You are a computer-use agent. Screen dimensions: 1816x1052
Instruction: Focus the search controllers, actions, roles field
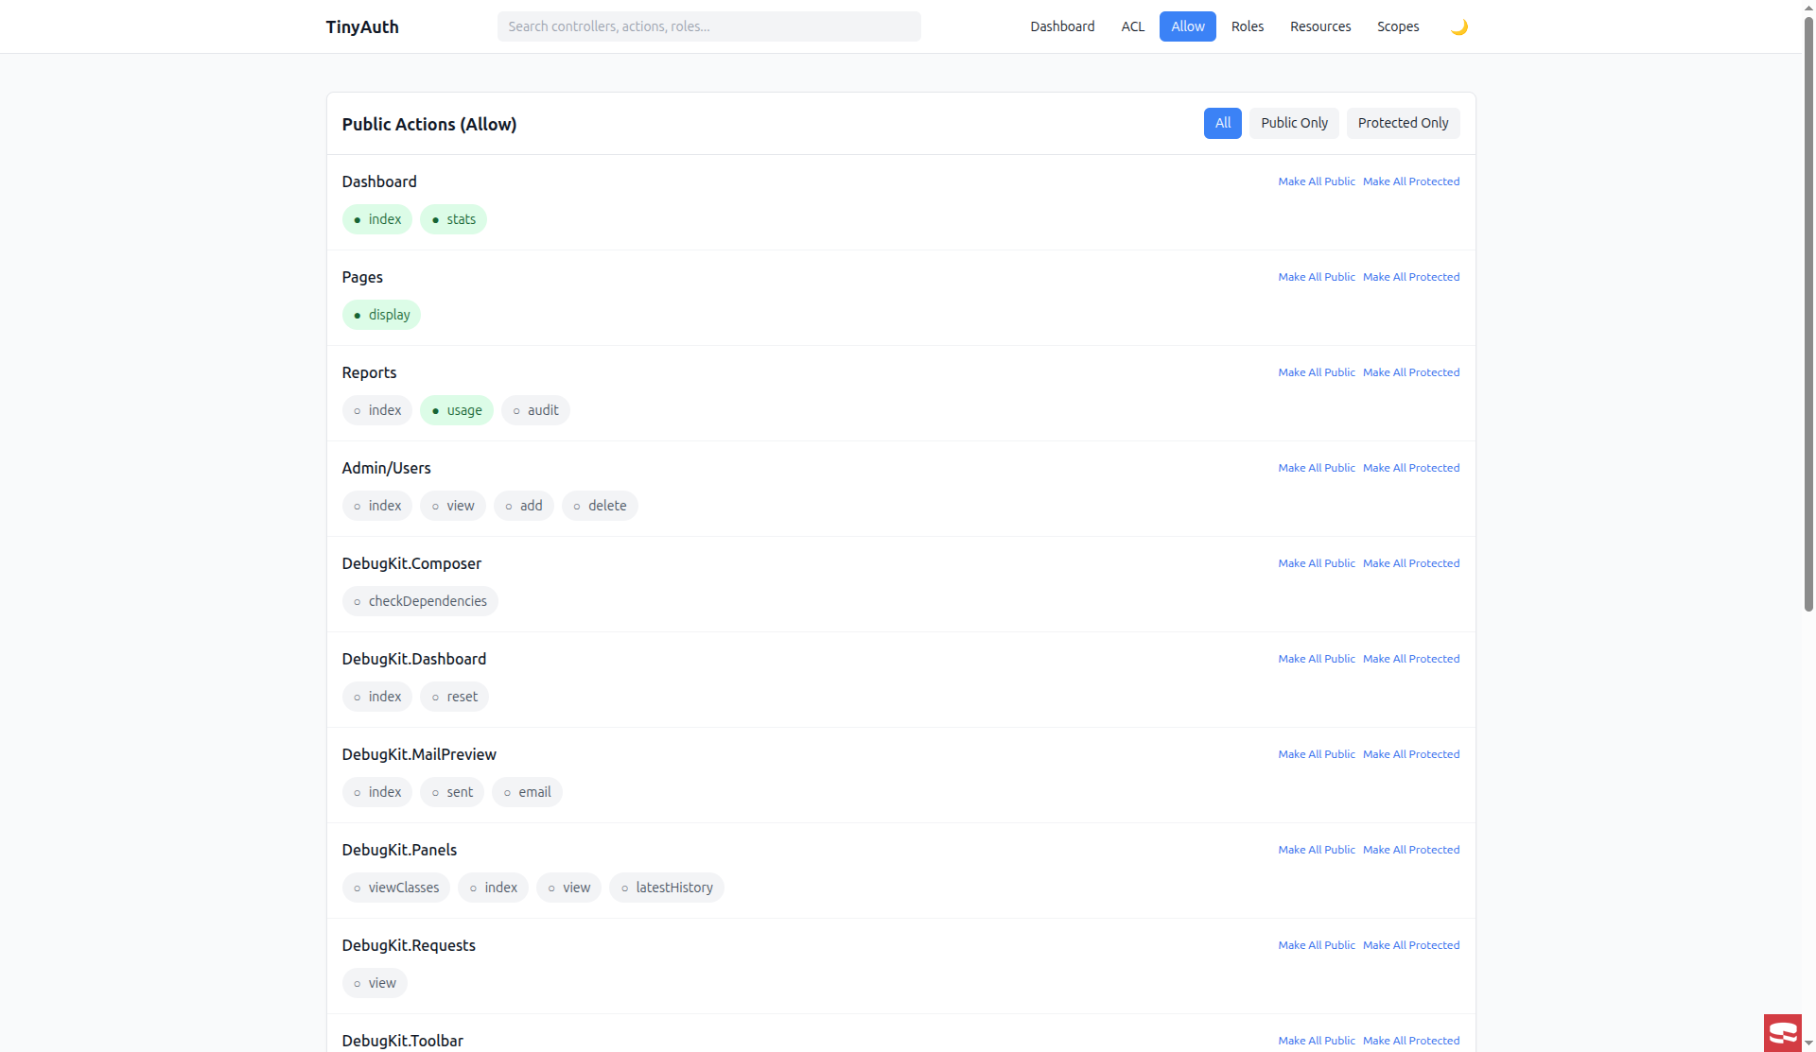pos(708,26)
